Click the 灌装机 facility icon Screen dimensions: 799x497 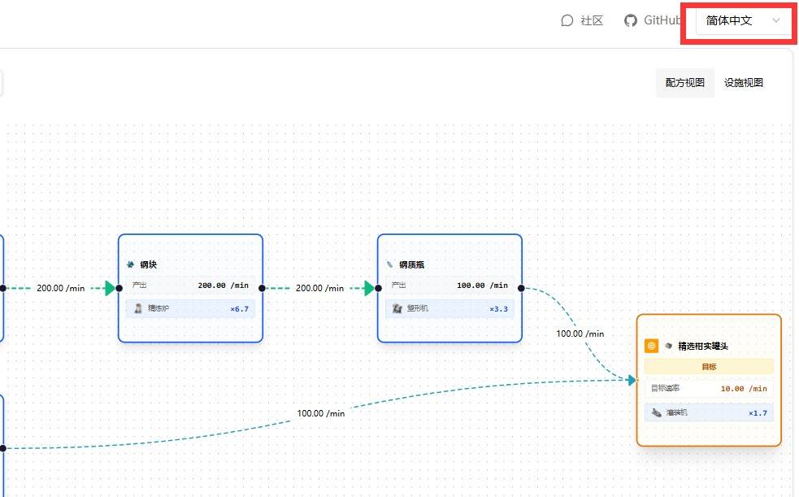[x=657, y=413]
